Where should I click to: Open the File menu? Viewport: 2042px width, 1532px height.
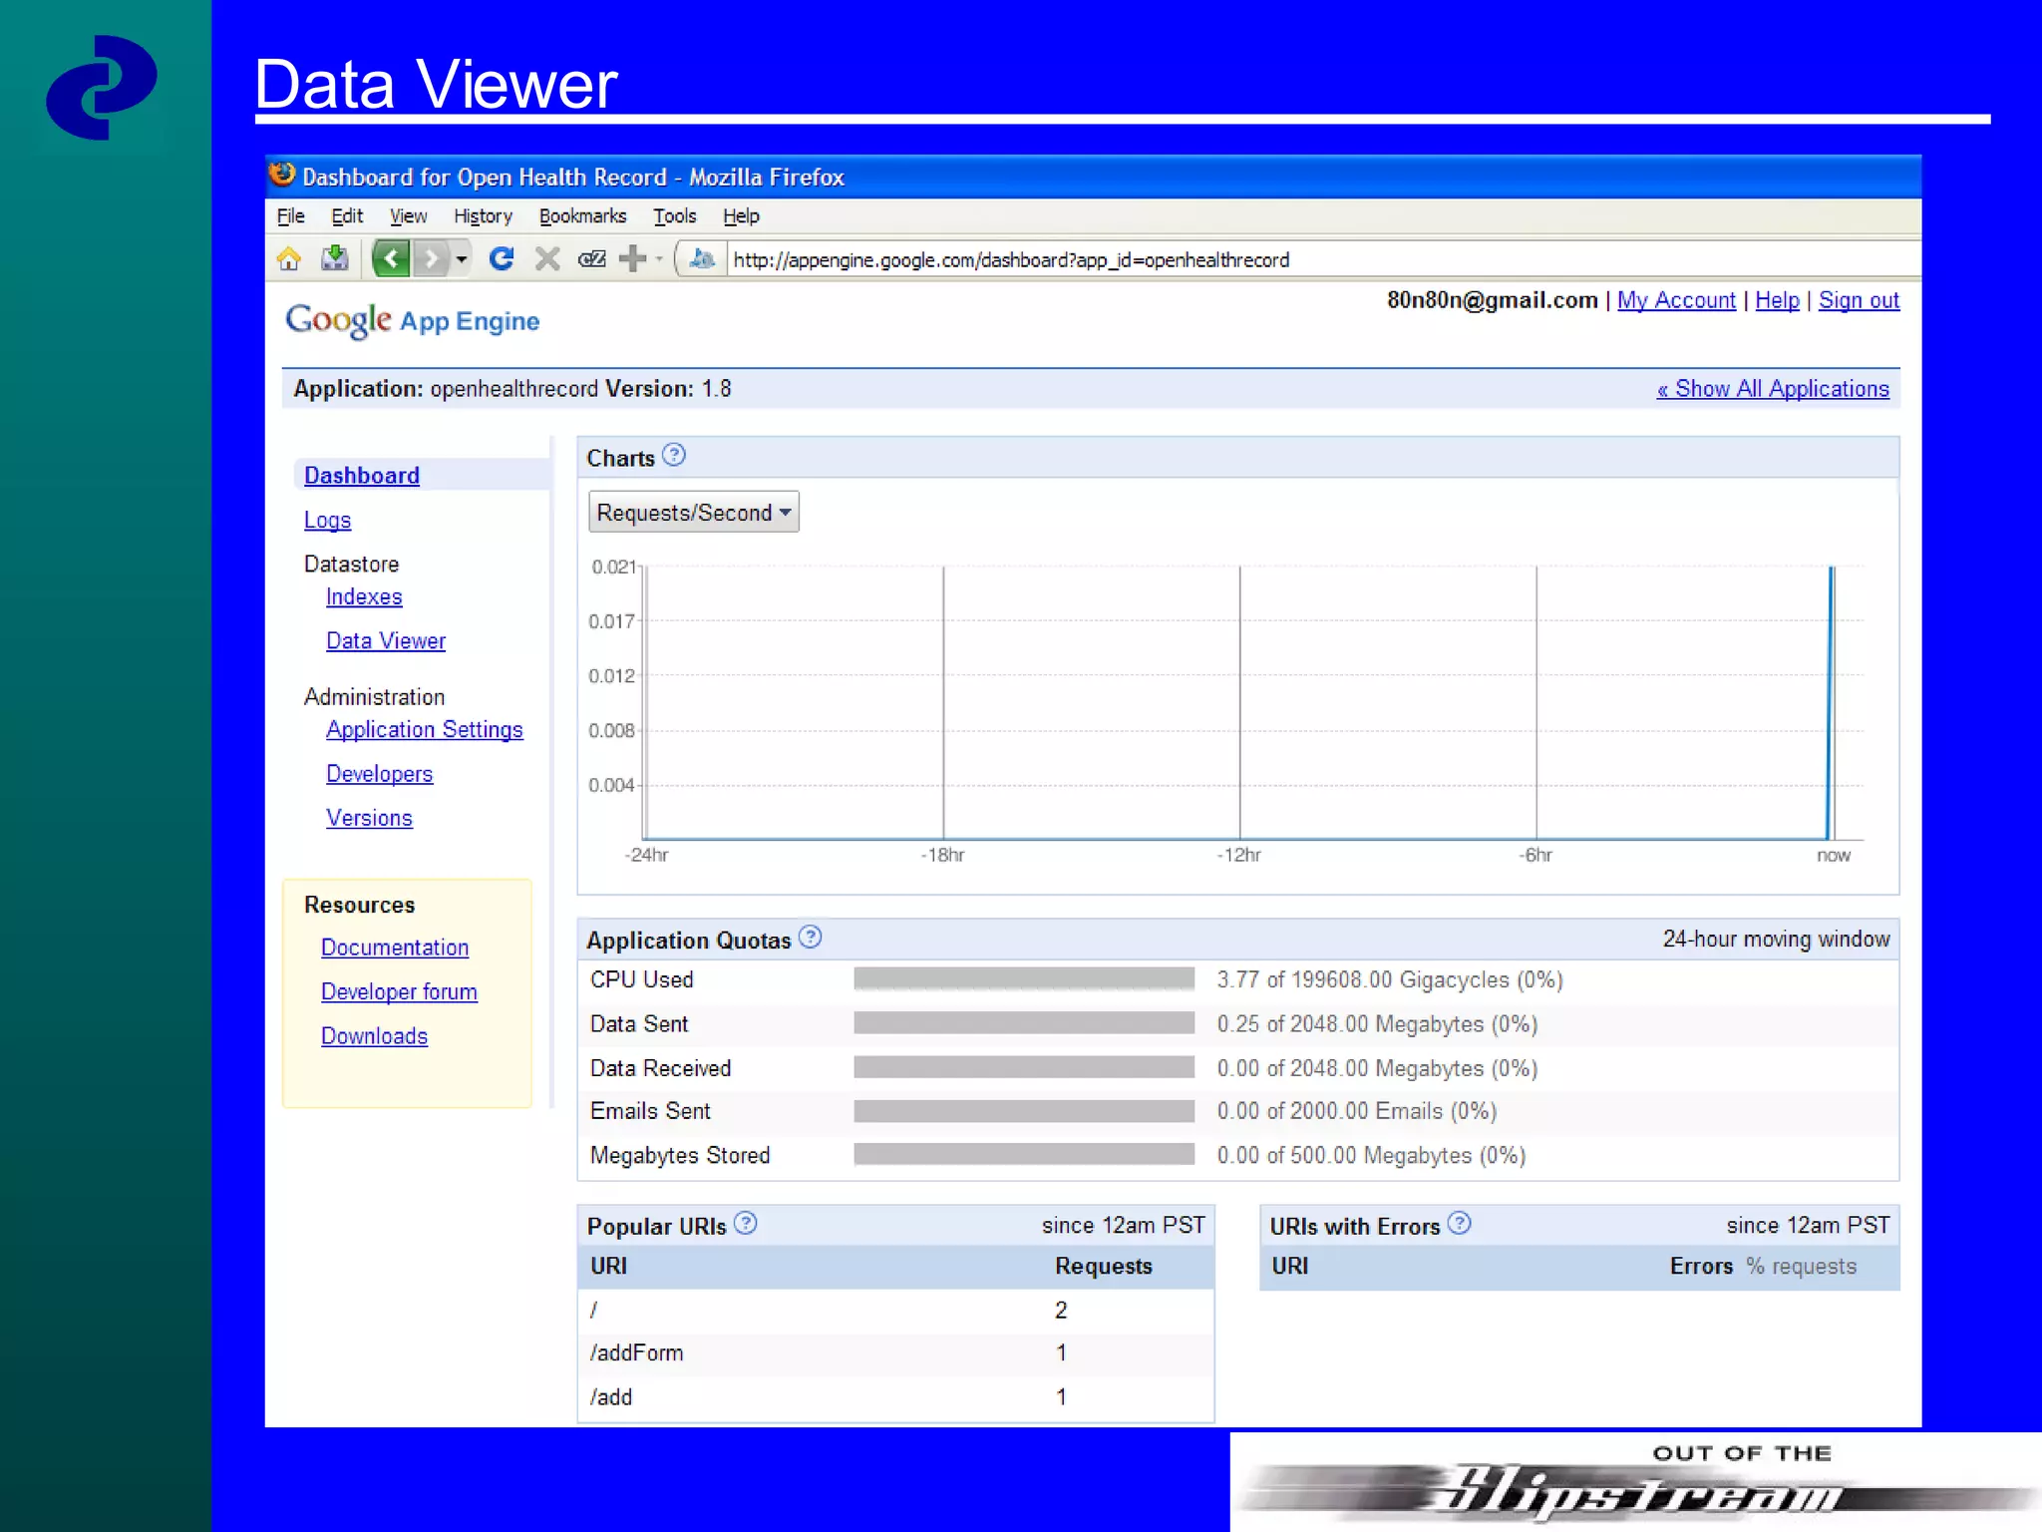tap(290, 216)
